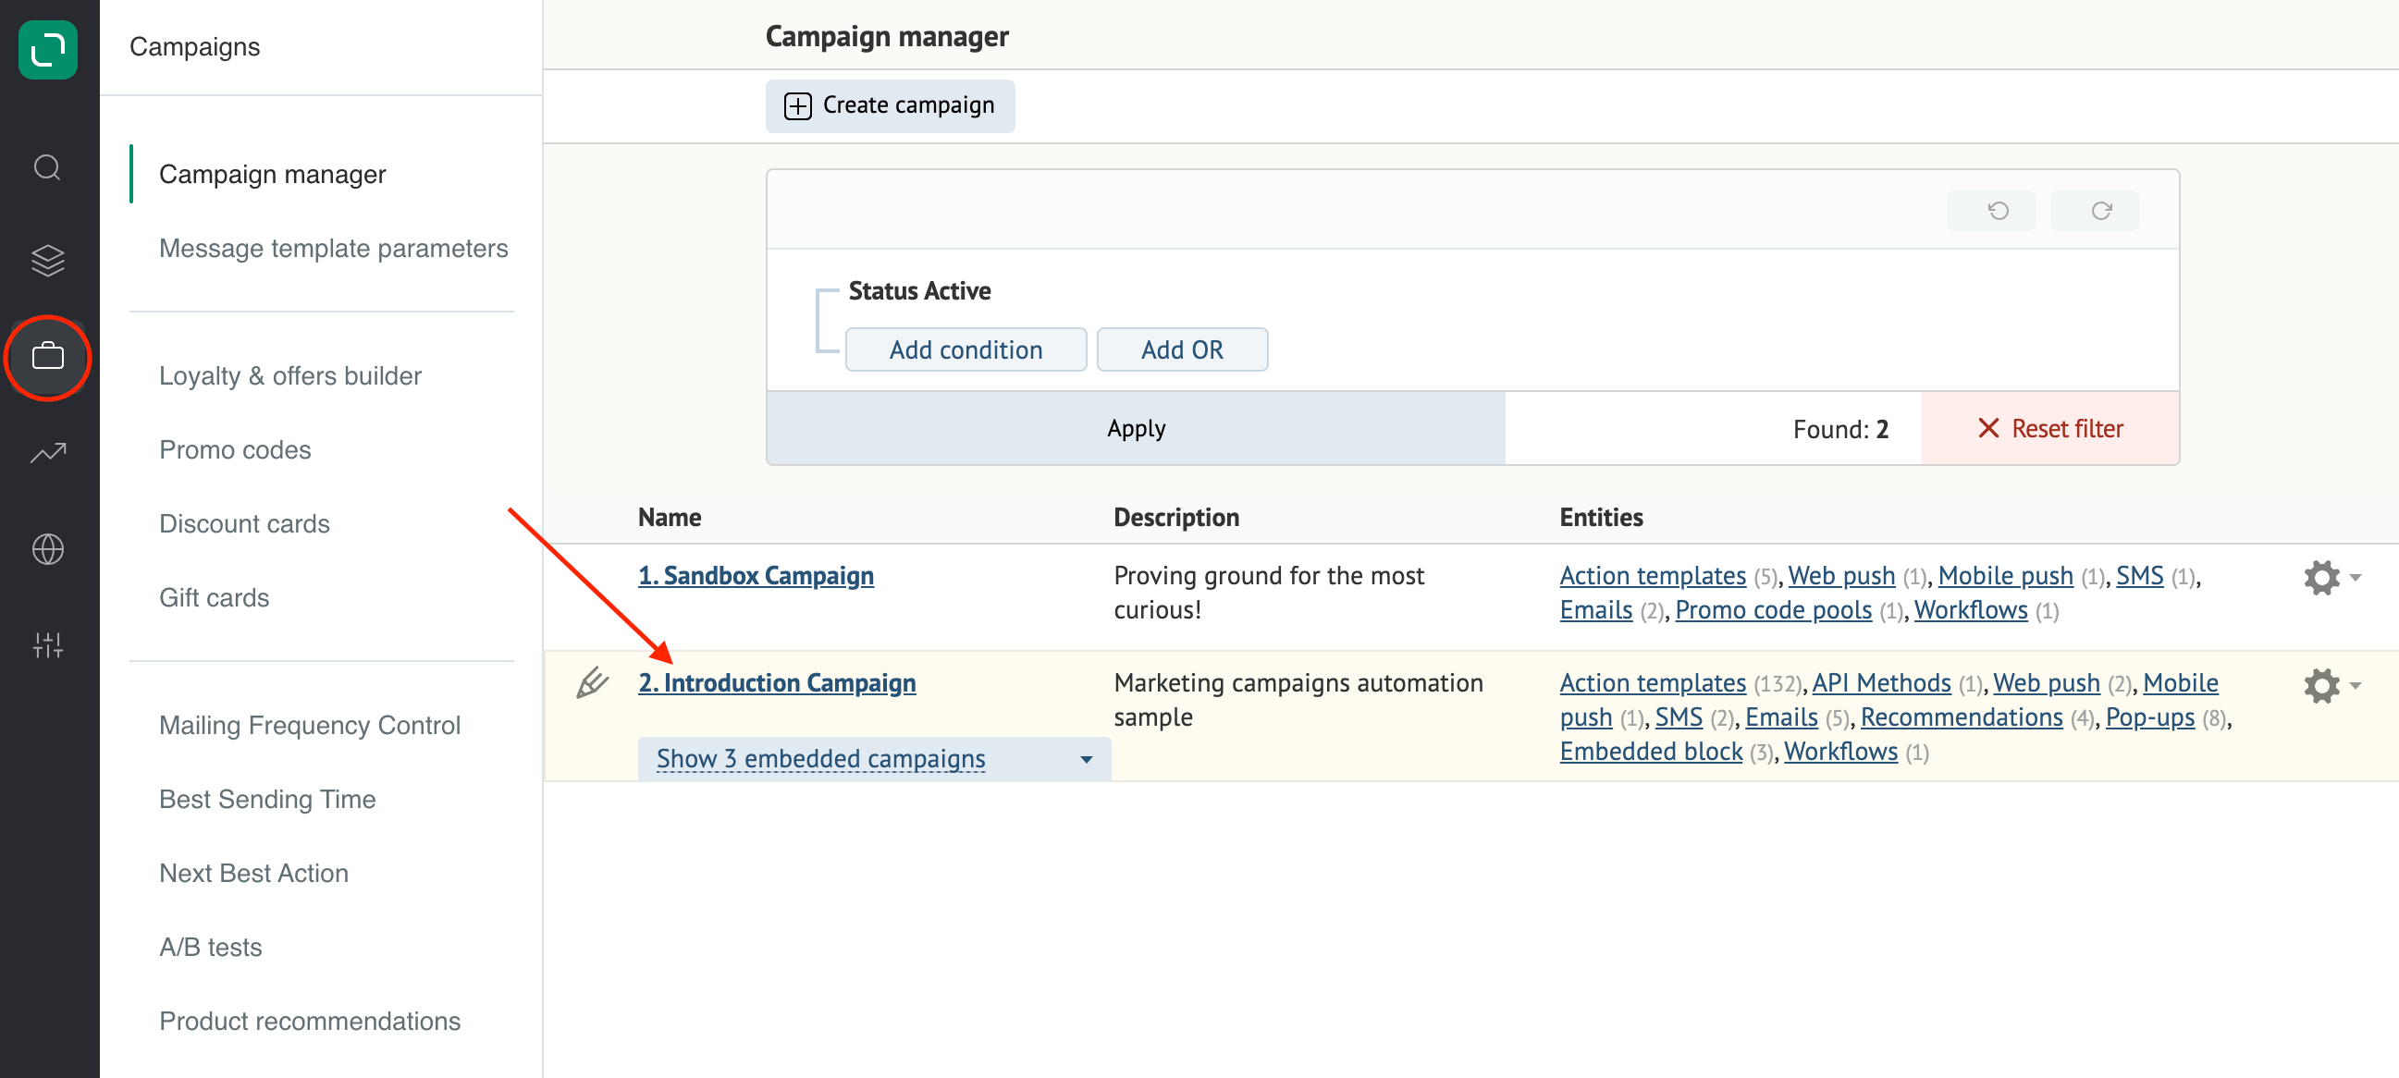
Task: Open 2. Introduction Campaign link
Action: click(776, 682)
